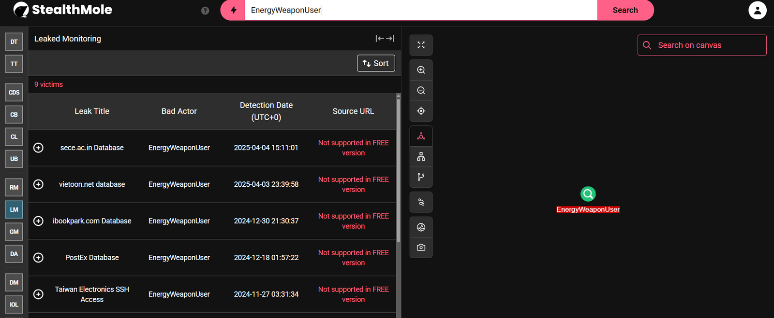774x318 pixels.
Task: Select the hierarchy tree layout icon
Action: pos(421,156)
